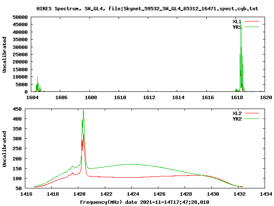Click the 300 y-axis tick label
Screen dimensions: 274x206
[x=17, y=139]
